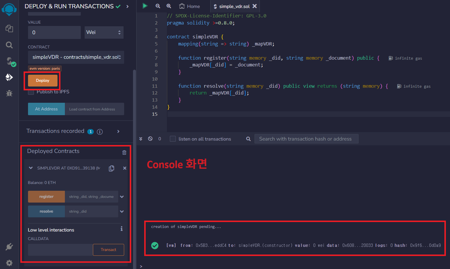Open the Wei unit dropdown
Image resolution: width=450 pixels, height=269 pixels.
tap(104, 32)
